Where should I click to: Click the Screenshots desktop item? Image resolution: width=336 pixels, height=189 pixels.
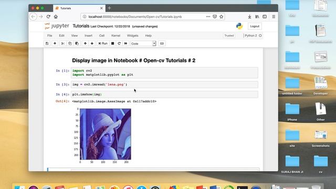click(x=321, y=138)
